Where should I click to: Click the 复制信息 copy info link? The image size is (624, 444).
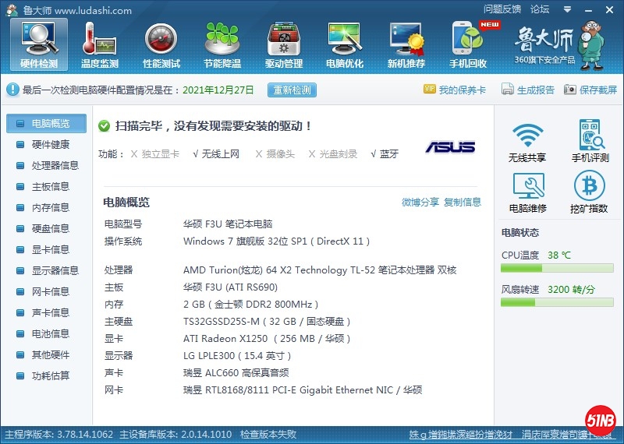(463, 203)
